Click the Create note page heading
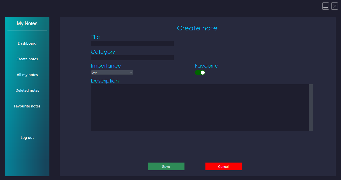 tap(197, 28)
